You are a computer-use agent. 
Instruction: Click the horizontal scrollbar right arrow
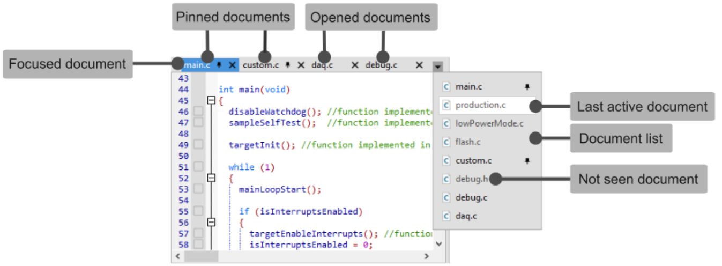pyautogui.click(x=427, y=256)
